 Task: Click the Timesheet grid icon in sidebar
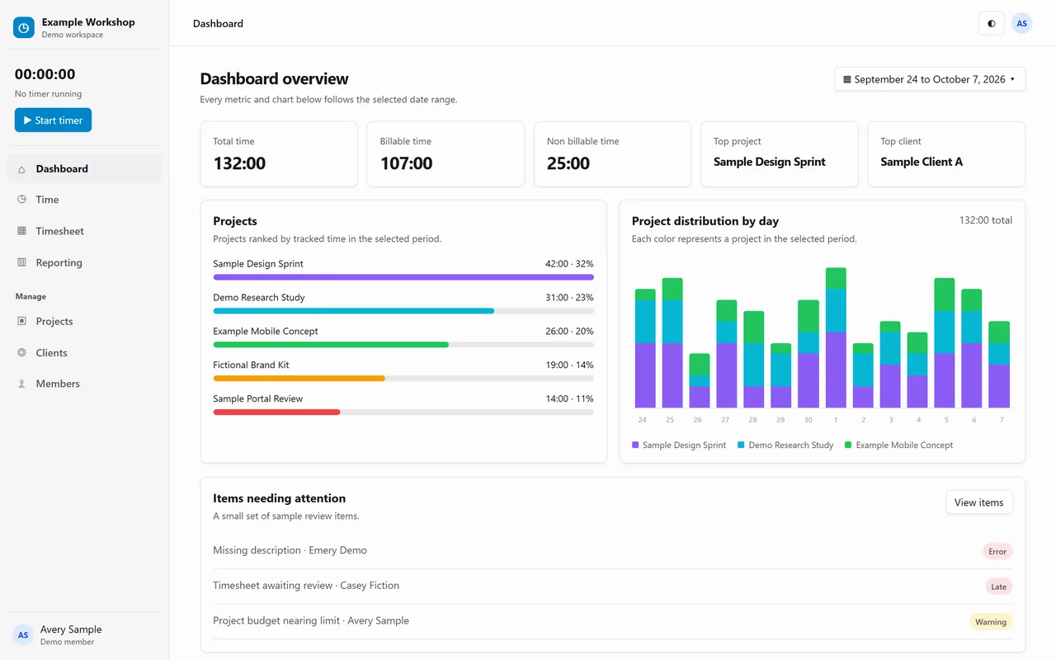pos(21,231)
